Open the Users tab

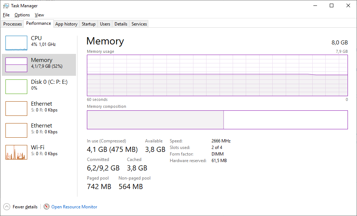105,24
